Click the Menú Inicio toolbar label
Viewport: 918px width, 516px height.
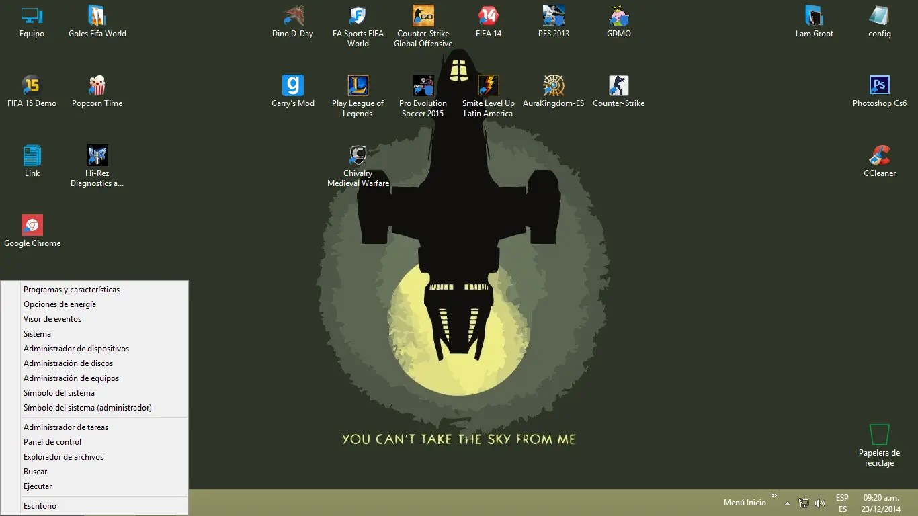coord(745,503)
